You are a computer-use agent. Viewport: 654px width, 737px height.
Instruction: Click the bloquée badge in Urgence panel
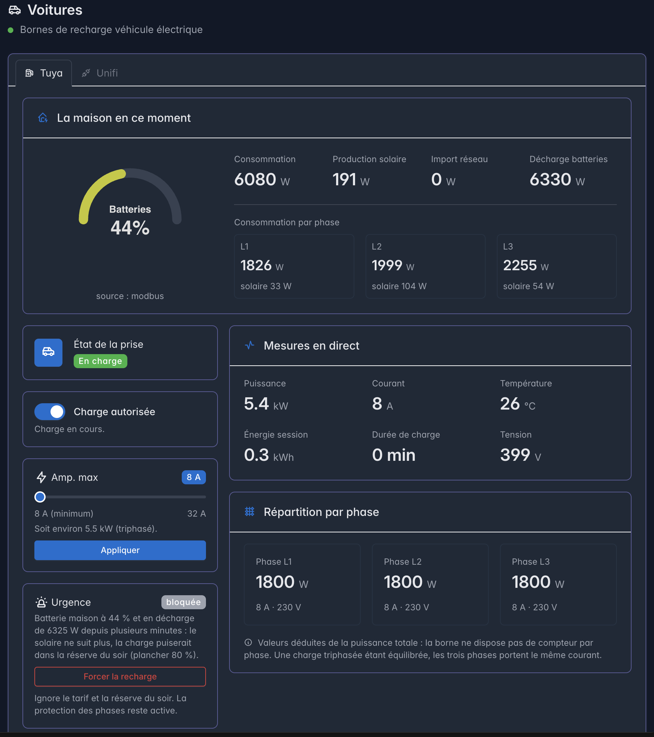point(183,602)
